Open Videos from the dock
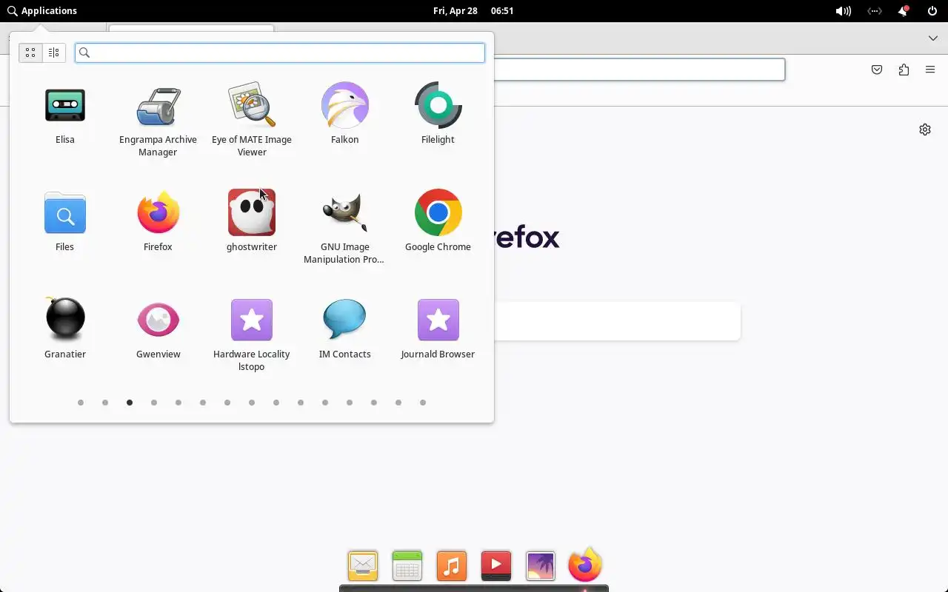948x592 pixels. click(x=496, y=566)
